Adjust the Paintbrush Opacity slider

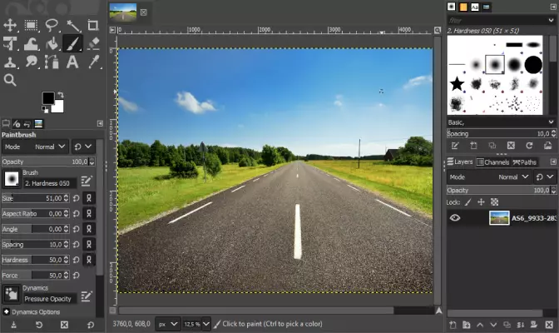point(45,162)
